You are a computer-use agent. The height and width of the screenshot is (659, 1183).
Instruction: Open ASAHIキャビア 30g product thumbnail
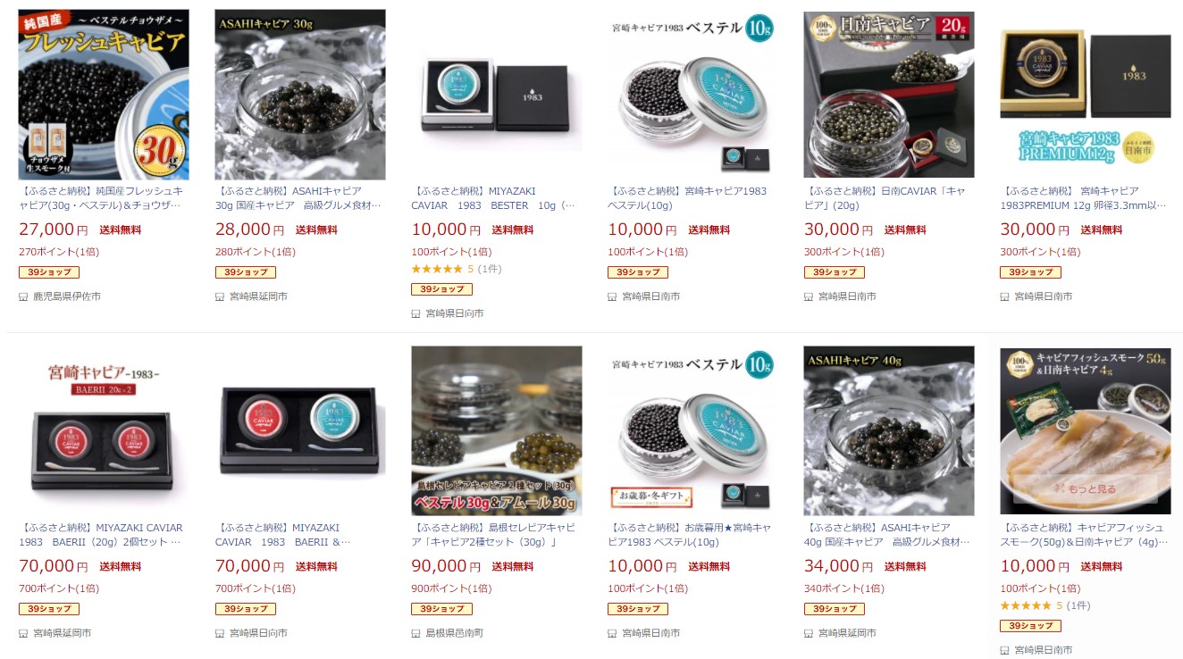[x=300, y=95]
